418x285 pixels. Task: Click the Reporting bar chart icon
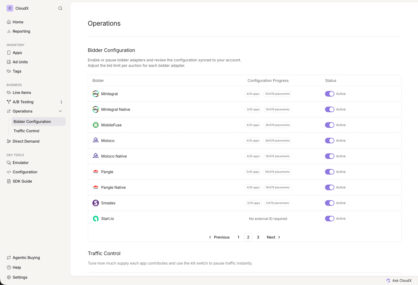point(9,31)
